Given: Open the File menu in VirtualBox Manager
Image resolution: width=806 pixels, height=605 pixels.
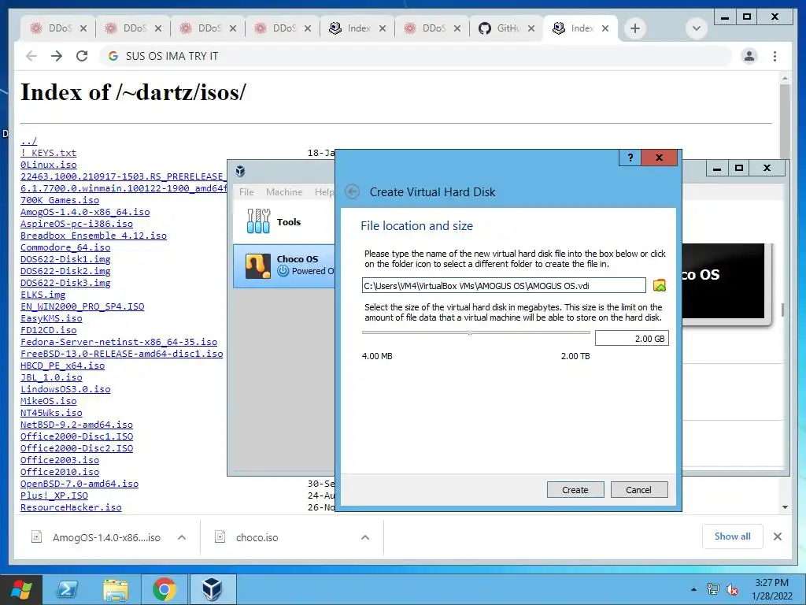Looking at the screenshot, I should [246, 192].
